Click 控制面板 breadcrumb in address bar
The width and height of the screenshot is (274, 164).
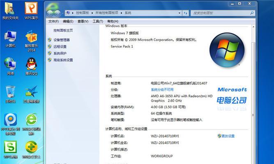(82, 13)
